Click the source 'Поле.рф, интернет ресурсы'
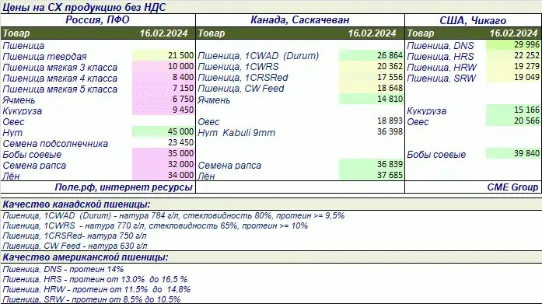 pos(124,187)
